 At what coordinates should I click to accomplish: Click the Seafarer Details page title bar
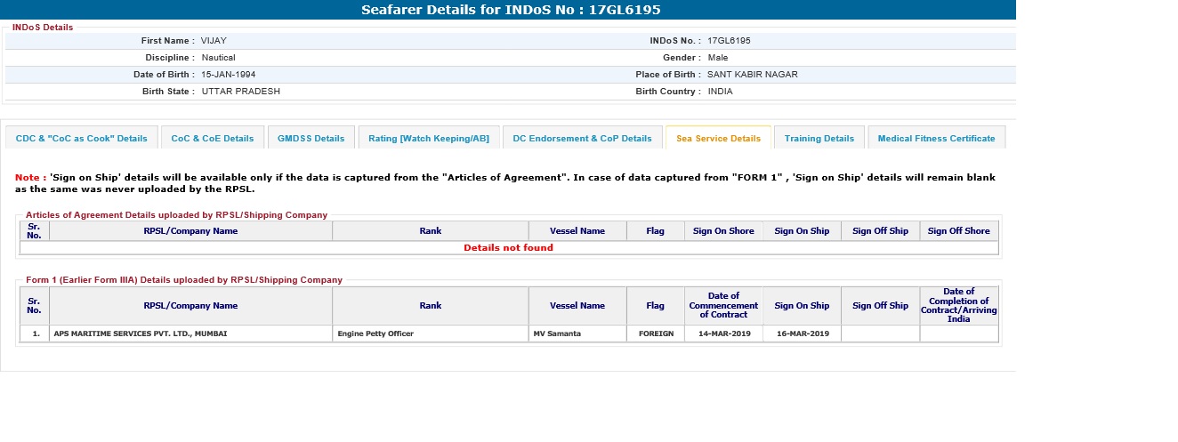(x=510, y=10)
